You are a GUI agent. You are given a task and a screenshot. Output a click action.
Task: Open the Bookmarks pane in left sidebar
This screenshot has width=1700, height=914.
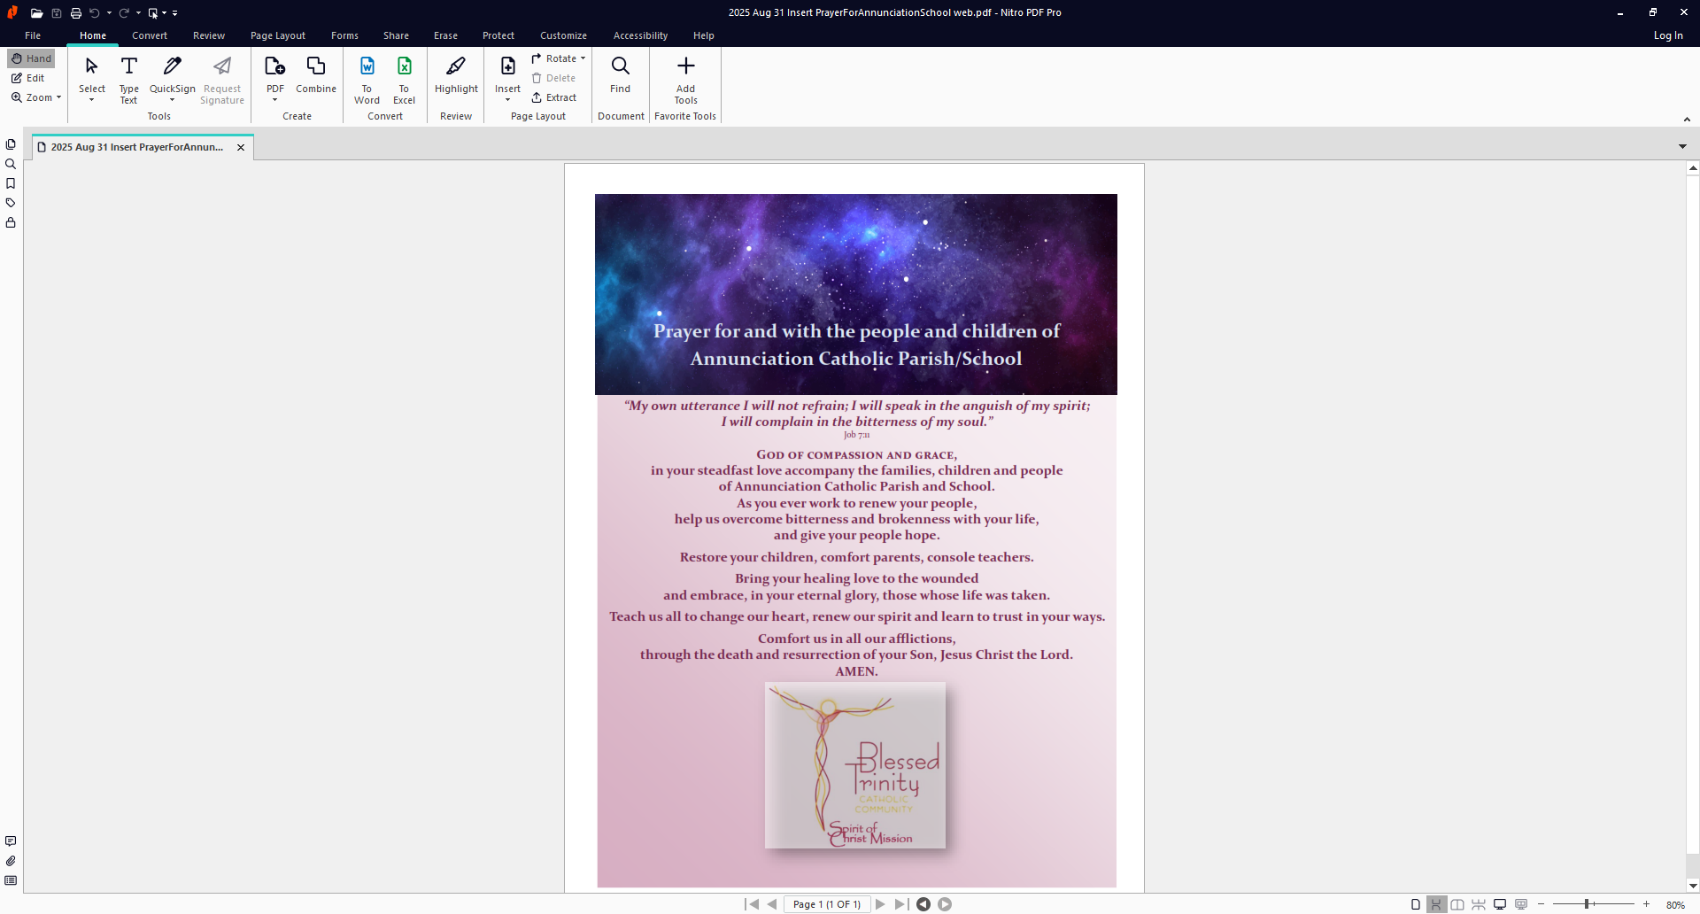pyautogui.click(x=11, y=183)
